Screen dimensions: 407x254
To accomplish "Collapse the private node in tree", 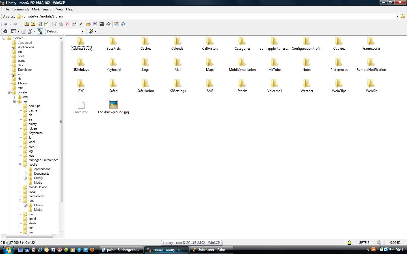I will pos(9,92).
